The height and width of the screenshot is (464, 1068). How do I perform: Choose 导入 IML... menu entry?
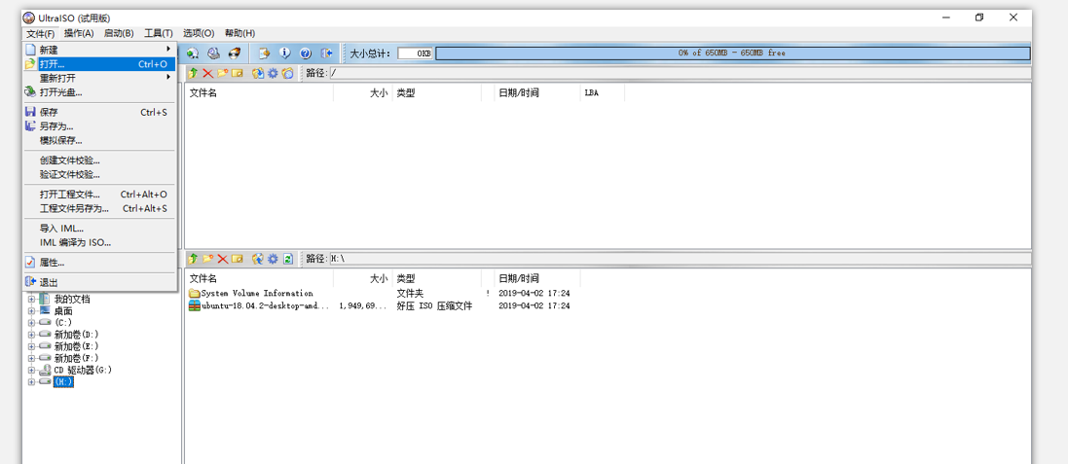click(99, 229)
